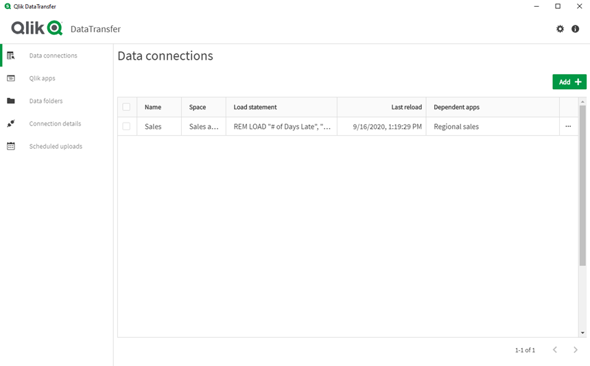
Task: Switch to the Qlik apps section
Action: click(42, 78)
